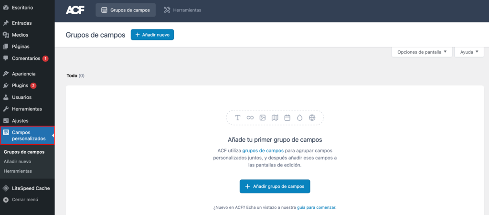Click the Comentarios red badge showing 1
The width and height of the screenshot is (489, 215).
pos(45,59)
